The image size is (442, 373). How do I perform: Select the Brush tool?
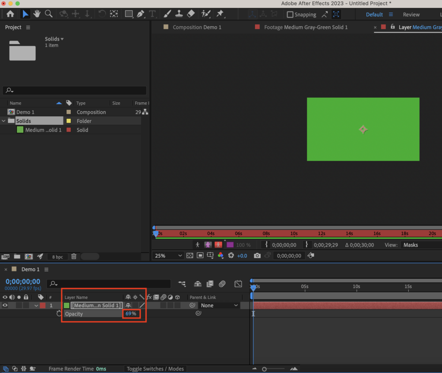167,14
